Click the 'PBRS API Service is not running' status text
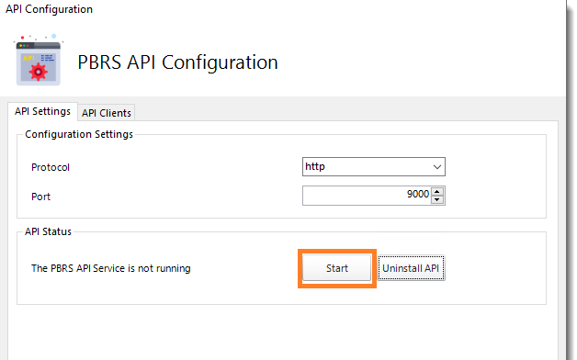577x360 pixels. [x=111, y=268]
